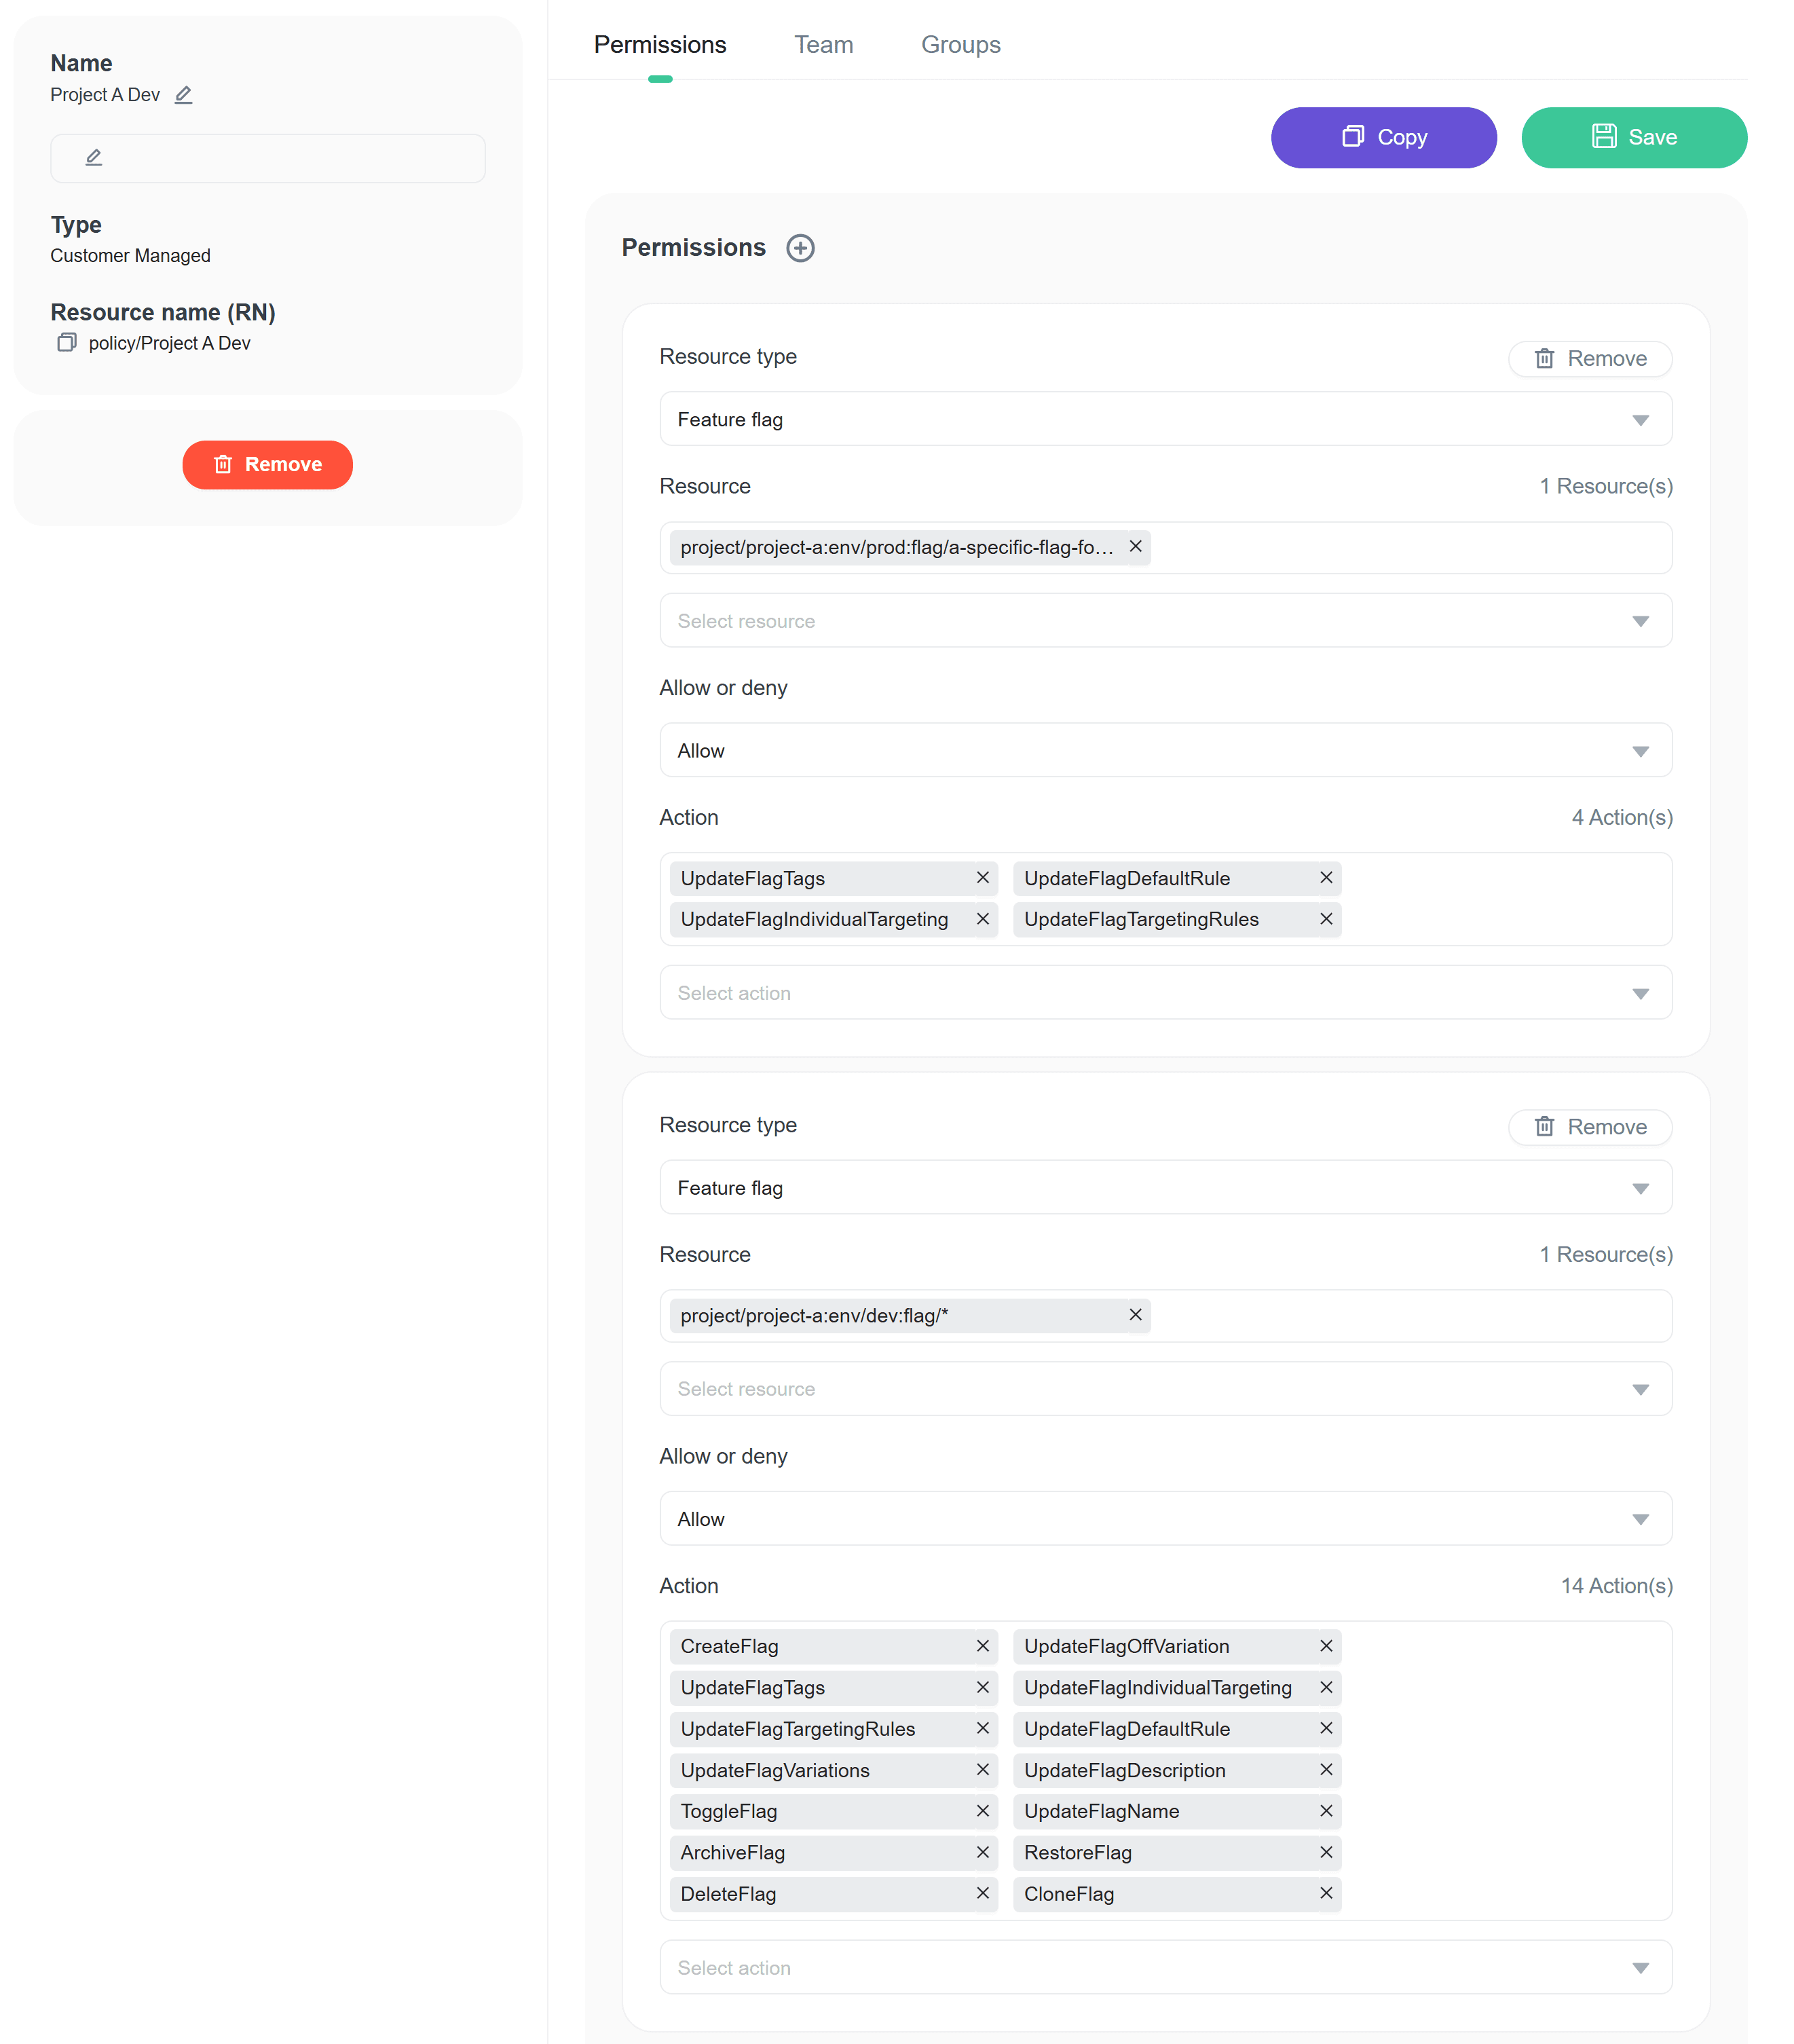The height and width of the screenshot is (2044, 1794).
Task: Click the plus icon to add a permission
Action: (x=800, y=248)
